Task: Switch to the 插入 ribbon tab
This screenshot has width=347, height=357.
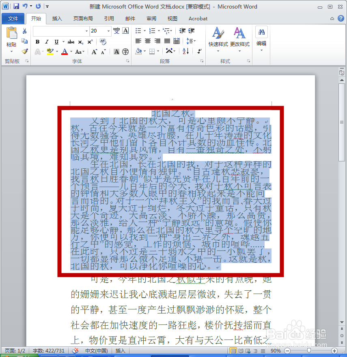Action: pyautogui.click(x=58, y=18)
